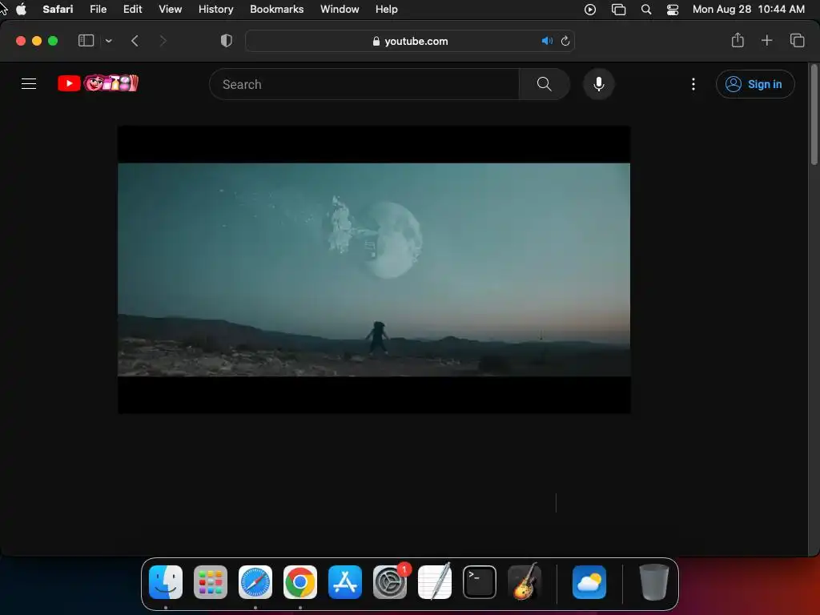Open the Trash from the Dock
This screenshot has width=820, height=615.
[654, 582]
